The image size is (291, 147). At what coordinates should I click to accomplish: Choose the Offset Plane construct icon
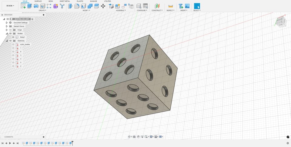157,6
